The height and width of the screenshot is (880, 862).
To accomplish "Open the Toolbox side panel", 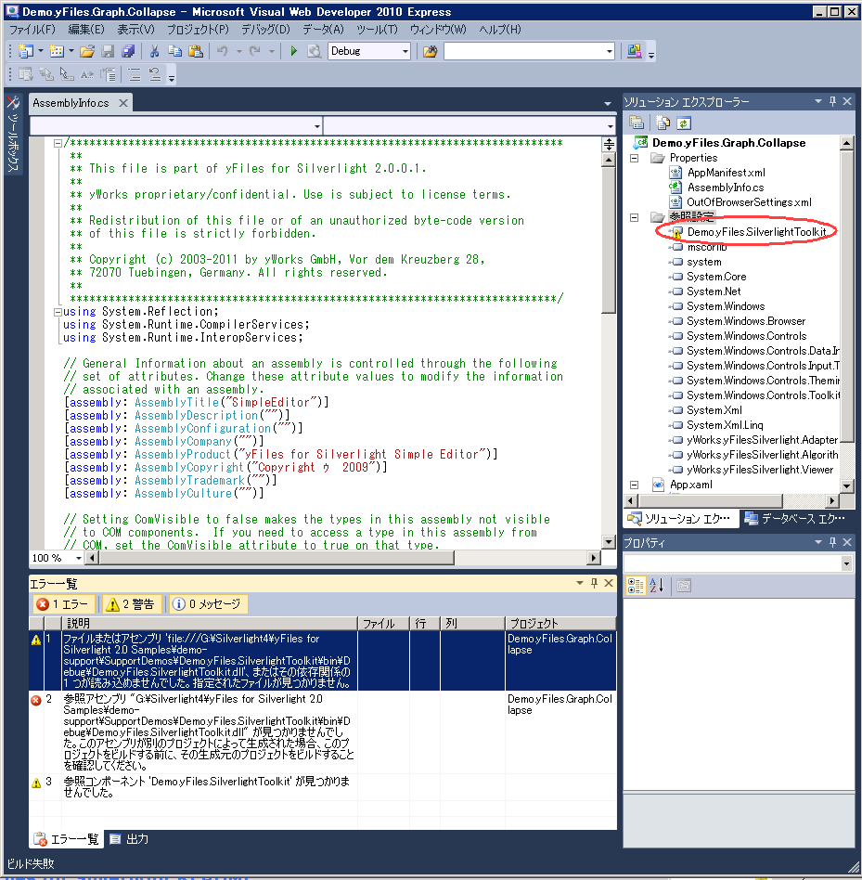I will pyautogui.click(x=12, y=135).
